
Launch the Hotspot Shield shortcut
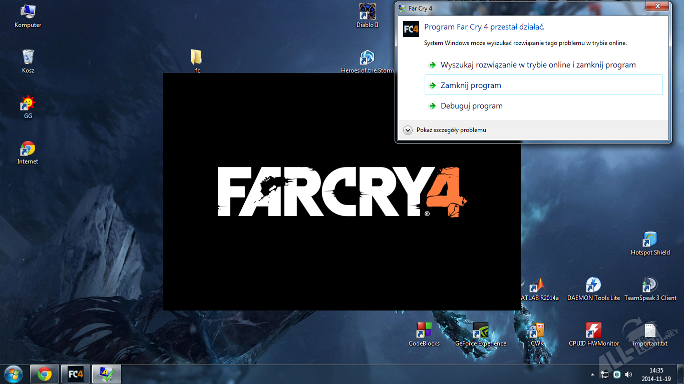pos(650,240)
